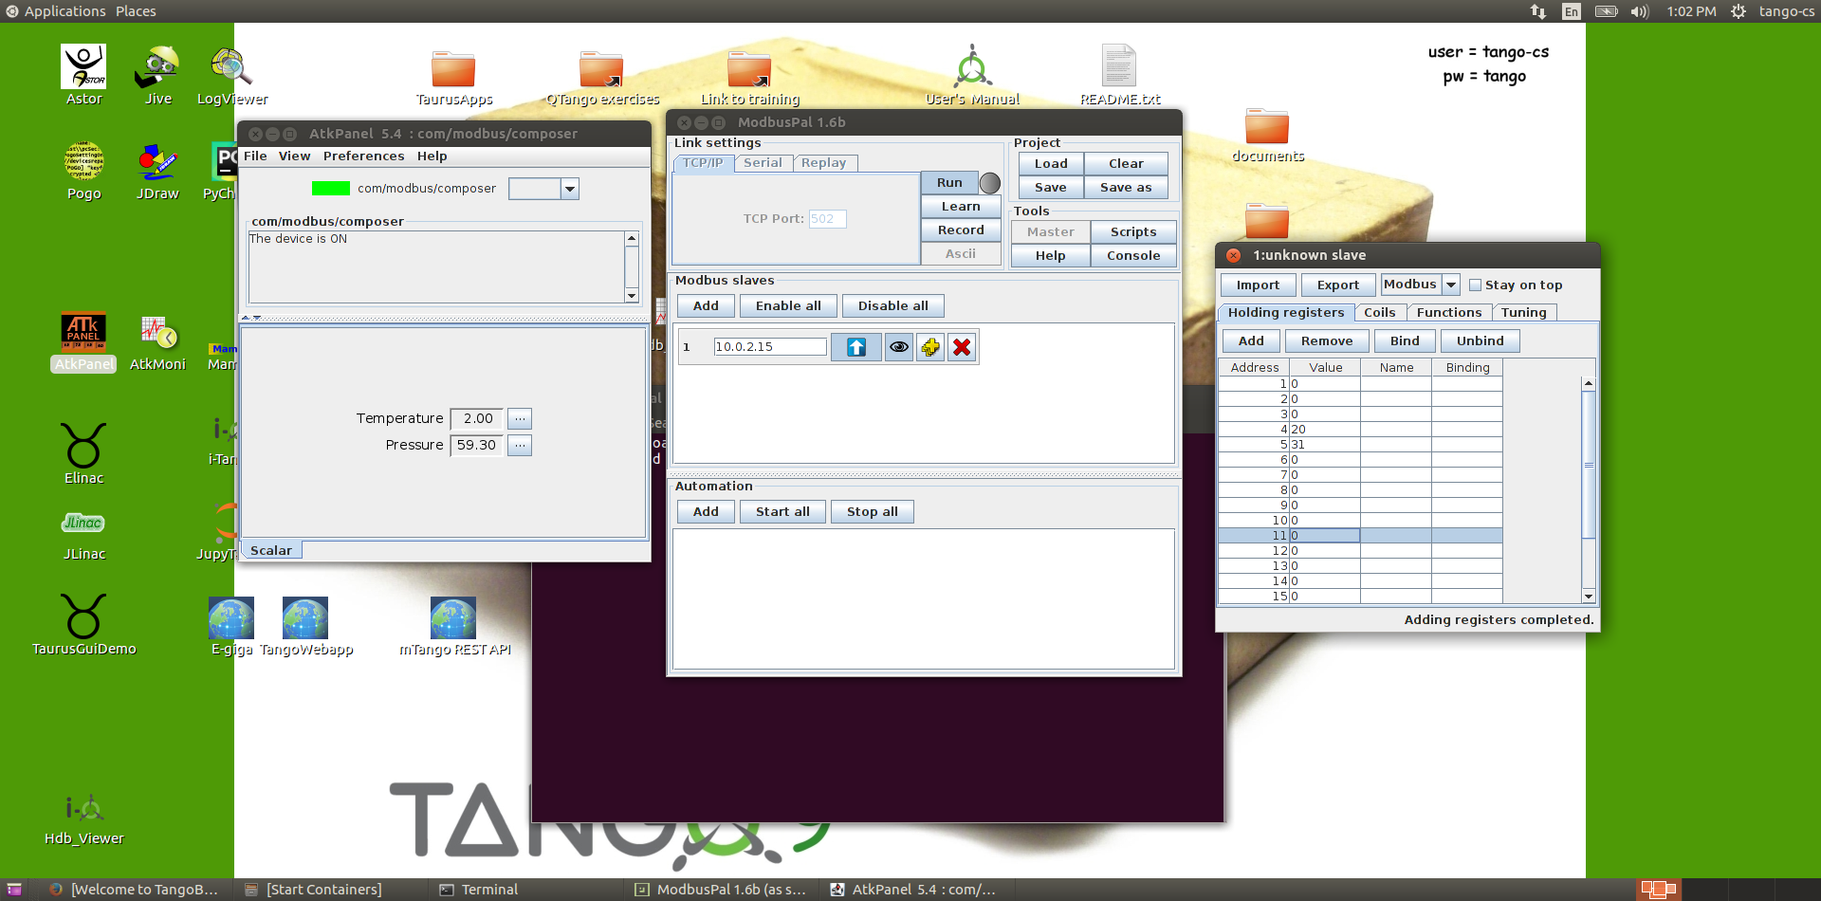Open the dropdown beside com/modbus/composer
The image size is (1821, 901).
569,189
